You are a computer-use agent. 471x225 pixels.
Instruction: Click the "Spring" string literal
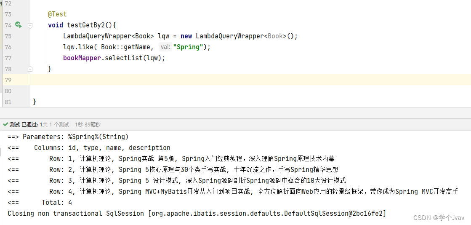pyautogui.click(x=188, y=47)
